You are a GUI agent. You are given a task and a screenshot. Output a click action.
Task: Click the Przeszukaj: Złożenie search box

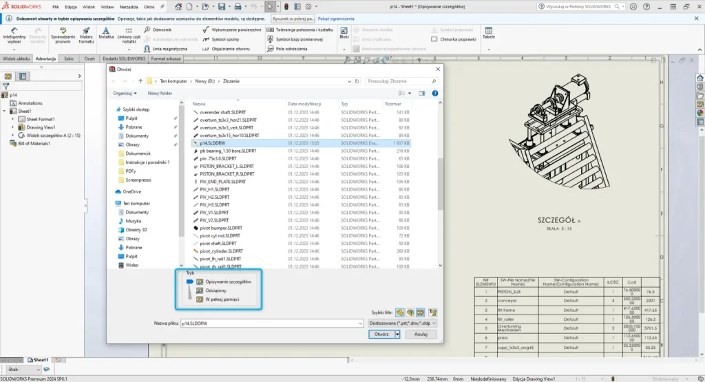point(401,81)
